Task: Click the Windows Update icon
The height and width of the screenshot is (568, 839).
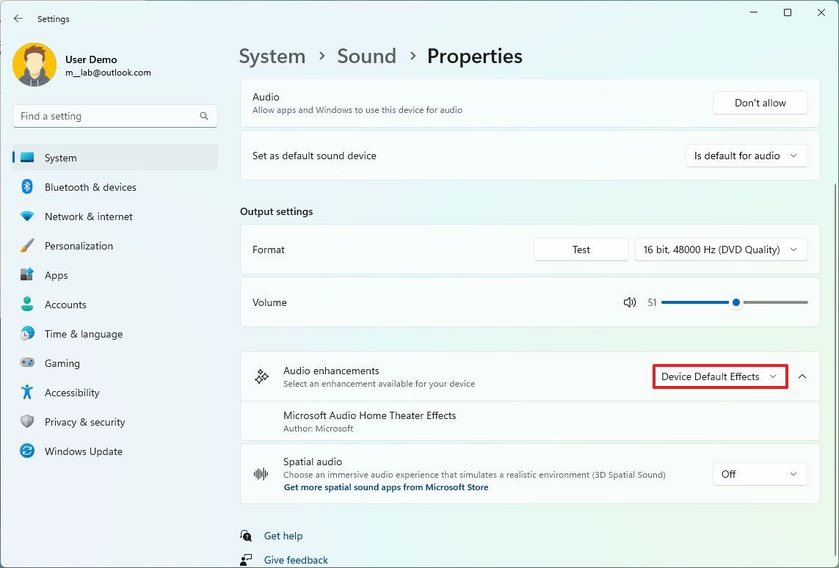Action: [x=27, y=451]
